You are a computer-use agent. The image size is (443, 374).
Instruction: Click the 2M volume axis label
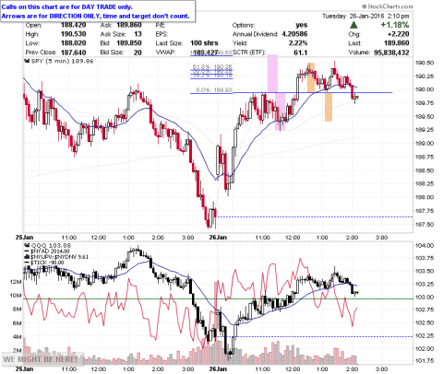point(18,350)
